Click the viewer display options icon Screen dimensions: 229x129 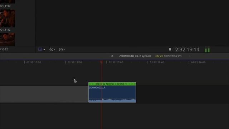(x=40, y=49)
